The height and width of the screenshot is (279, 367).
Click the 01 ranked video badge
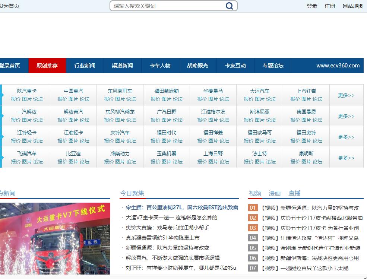tap(253, 208)
